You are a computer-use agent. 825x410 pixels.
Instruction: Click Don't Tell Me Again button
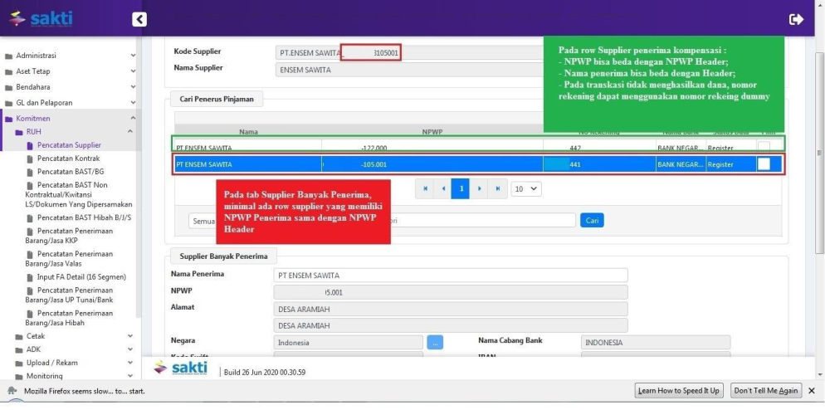(x=765, y=390)
